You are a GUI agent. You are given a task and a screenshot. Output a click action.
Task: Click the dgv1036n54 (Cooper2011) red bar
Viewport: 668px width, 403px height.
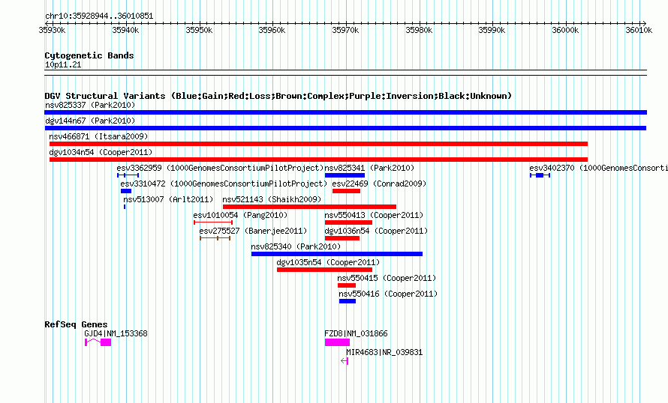tap(342, 238)
